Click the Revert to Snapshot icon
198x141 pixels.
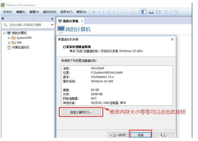(126, 12)
